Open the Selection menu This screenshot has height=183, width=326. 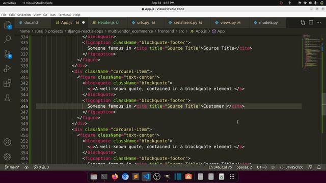click(24, 15)
